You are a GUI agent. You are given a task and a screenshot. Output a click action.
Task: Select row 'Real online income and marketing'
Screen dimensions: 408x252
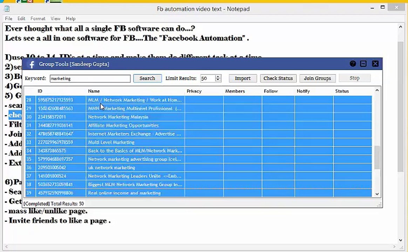tap(198, 193)
